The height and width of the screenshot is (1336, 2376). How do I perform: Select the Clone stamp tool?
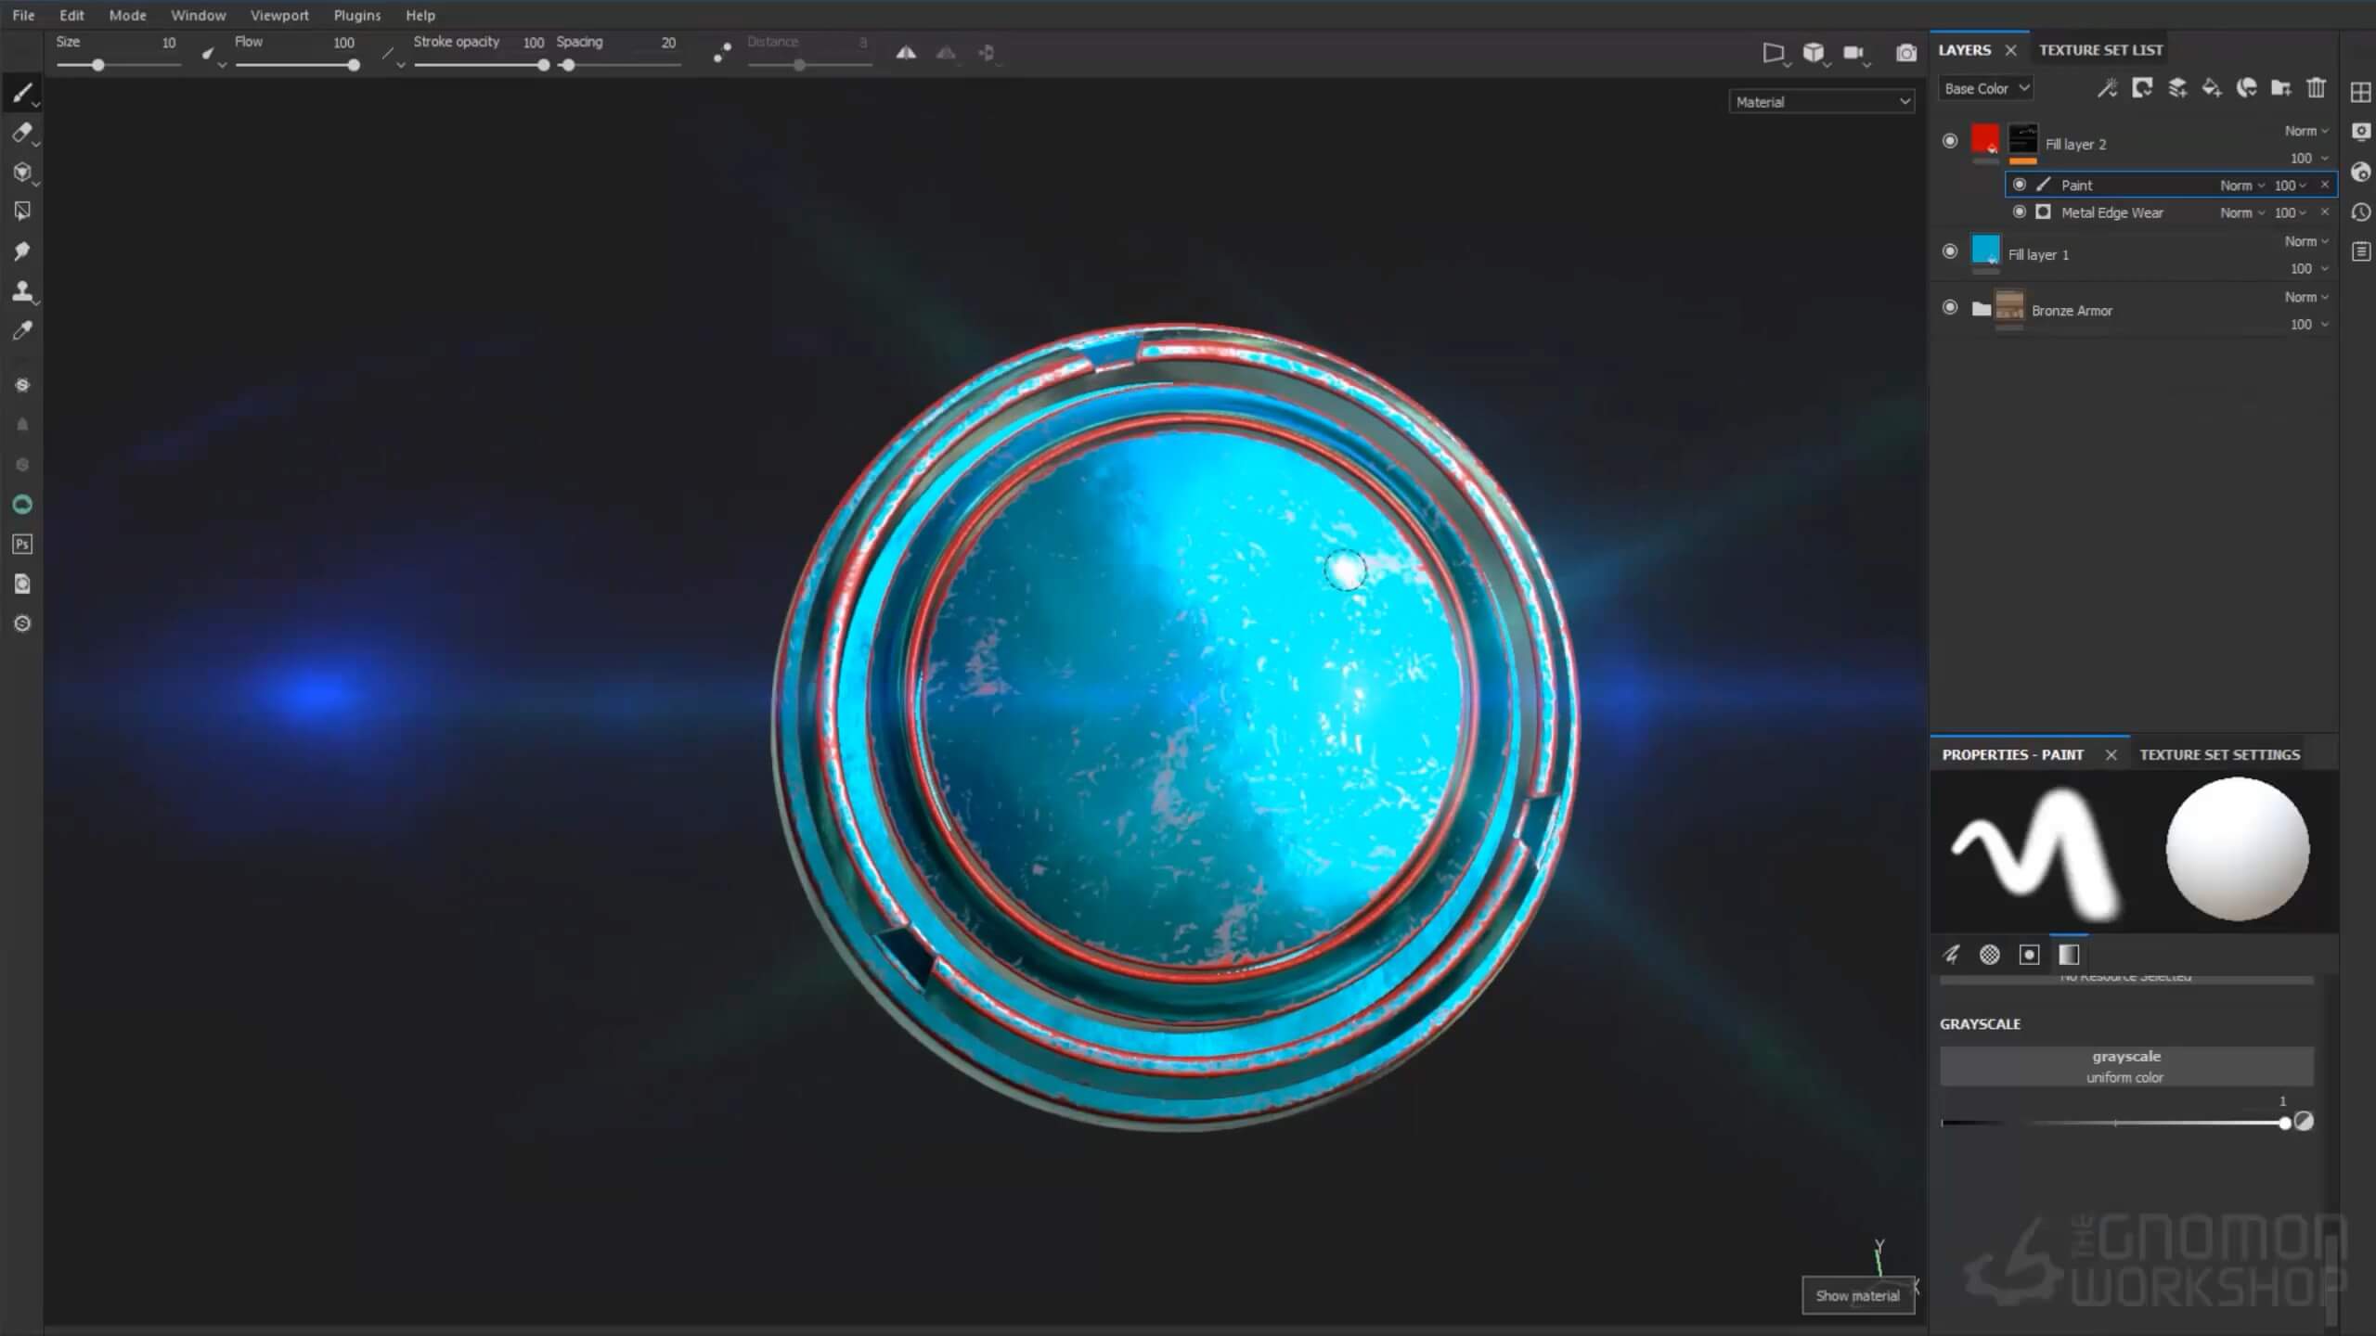click(x=22, y=291)
